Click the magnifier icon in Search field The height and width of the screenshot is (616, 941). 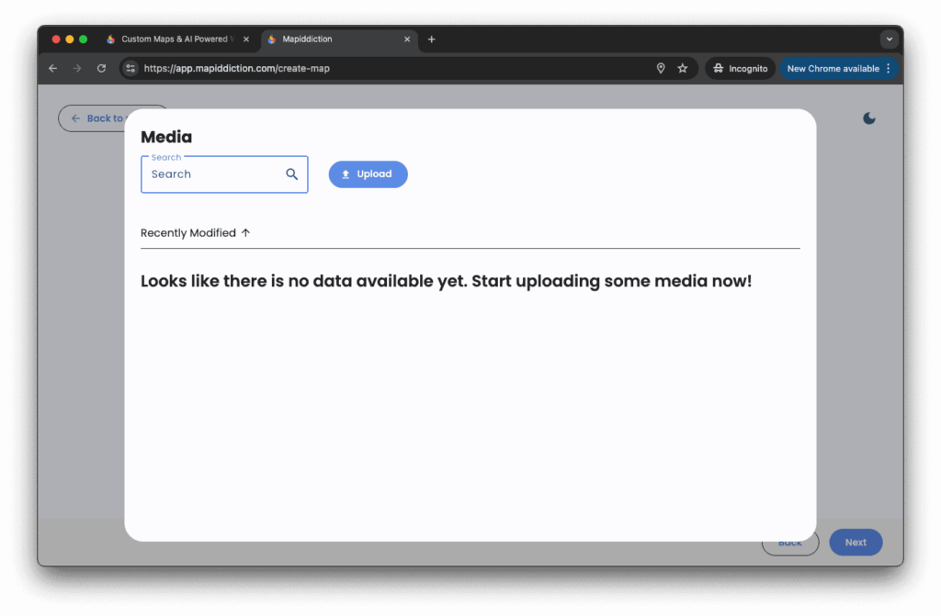tap(291, 174)
